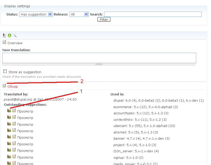
Task: Click the edit icon beside Overview
Action: click(x=4, y=43)
